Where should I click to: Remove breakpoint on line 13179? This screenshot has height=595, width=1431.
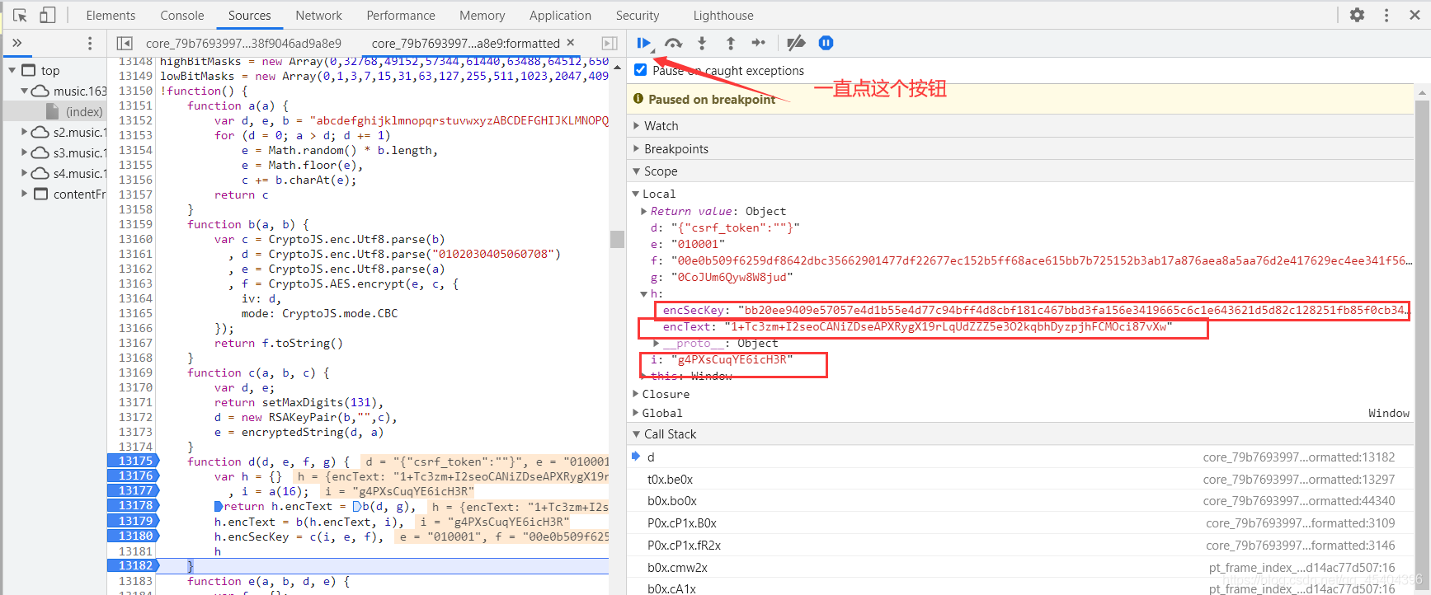(x=134, y=521)
